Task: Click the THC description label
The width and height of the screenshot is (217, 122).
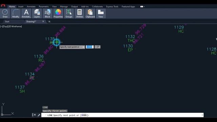Action: pos(131,41)
